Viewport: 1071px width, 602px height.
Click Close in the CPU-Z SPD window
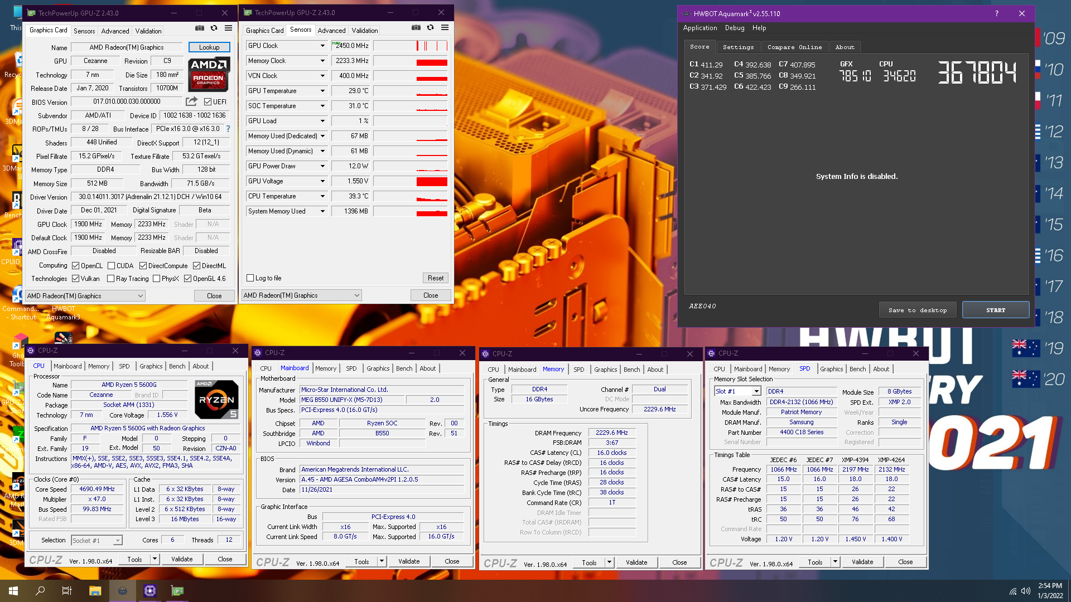pos(905,562)
